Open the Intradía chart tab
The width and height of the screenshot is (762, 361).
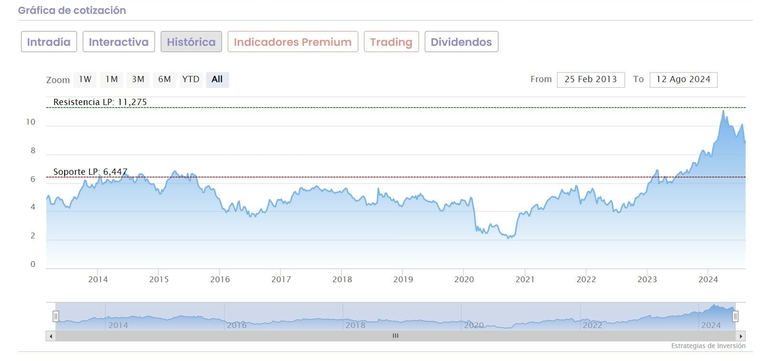pos(49,42)
